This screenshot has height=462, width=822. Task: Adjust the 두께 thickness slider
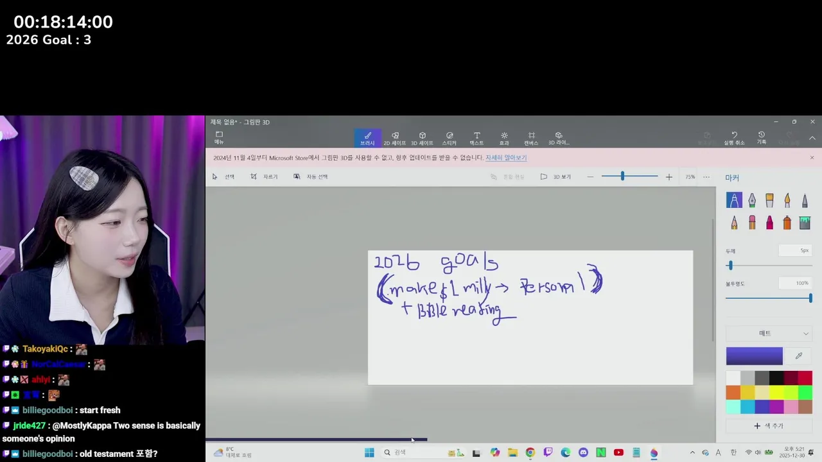pyautogui.click(x=769, y=265)
